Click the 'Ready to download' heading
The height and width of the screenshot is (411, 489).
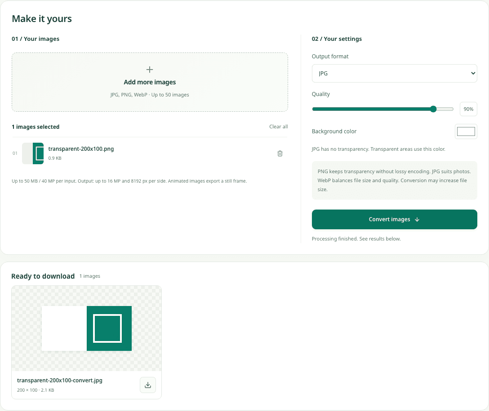pos(43,276)
